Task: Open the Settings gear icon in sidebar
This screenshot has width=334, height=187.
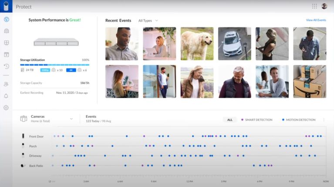Action: (x=6, y=108)
